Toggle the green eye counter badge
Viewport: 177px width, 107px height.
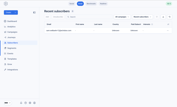click(x=169, y=4)
